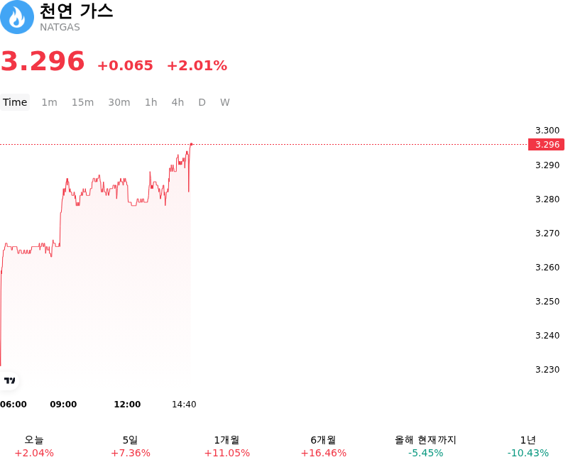
Task: Select the Time chart tab
Action: 15,102
